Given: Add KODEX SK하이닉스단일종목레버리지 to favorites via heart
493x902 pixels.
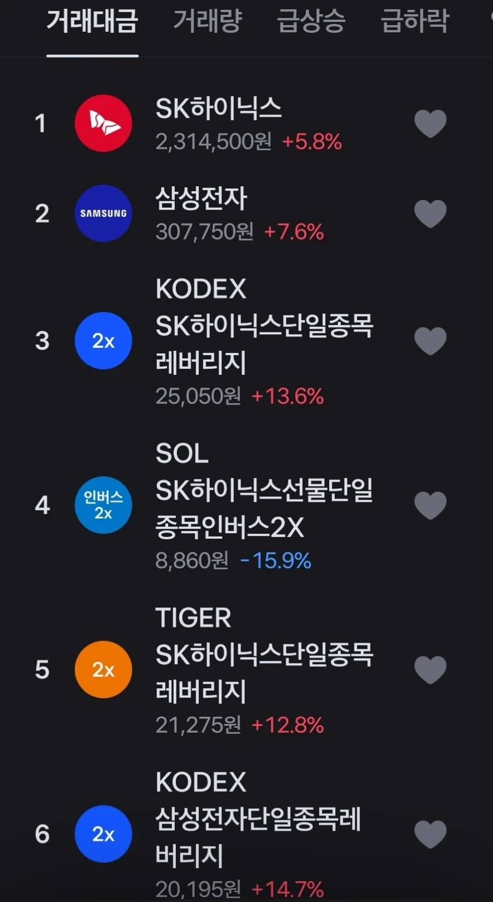Looking at the screenshot, I should [x=431, y=340].
